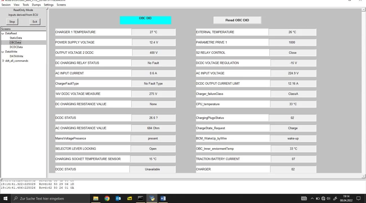Launch Google Chrome from the taskbar
366x203 pixels.
coord(107,199)
